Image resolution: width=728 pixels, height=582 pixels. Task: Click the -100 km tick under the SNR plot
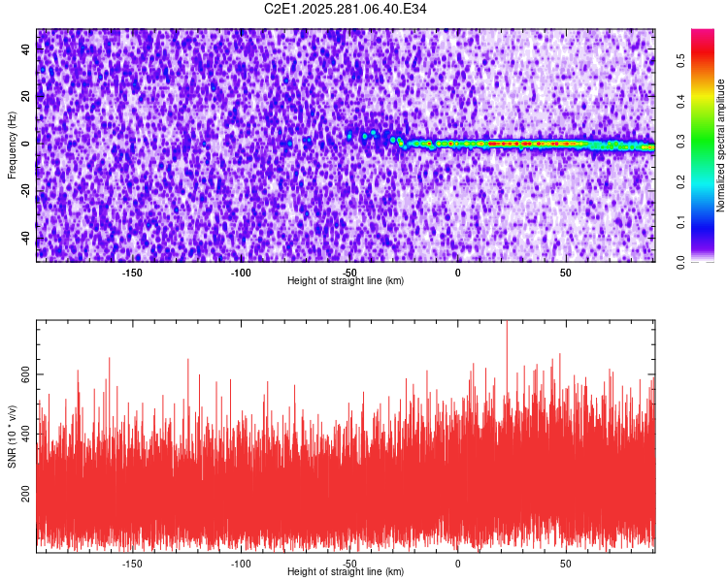241,563
